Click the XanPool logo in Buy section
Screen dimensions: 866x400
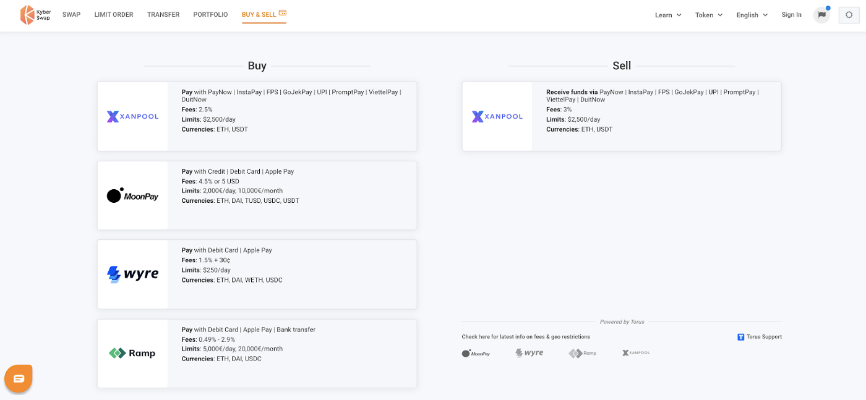click(133, 116)
